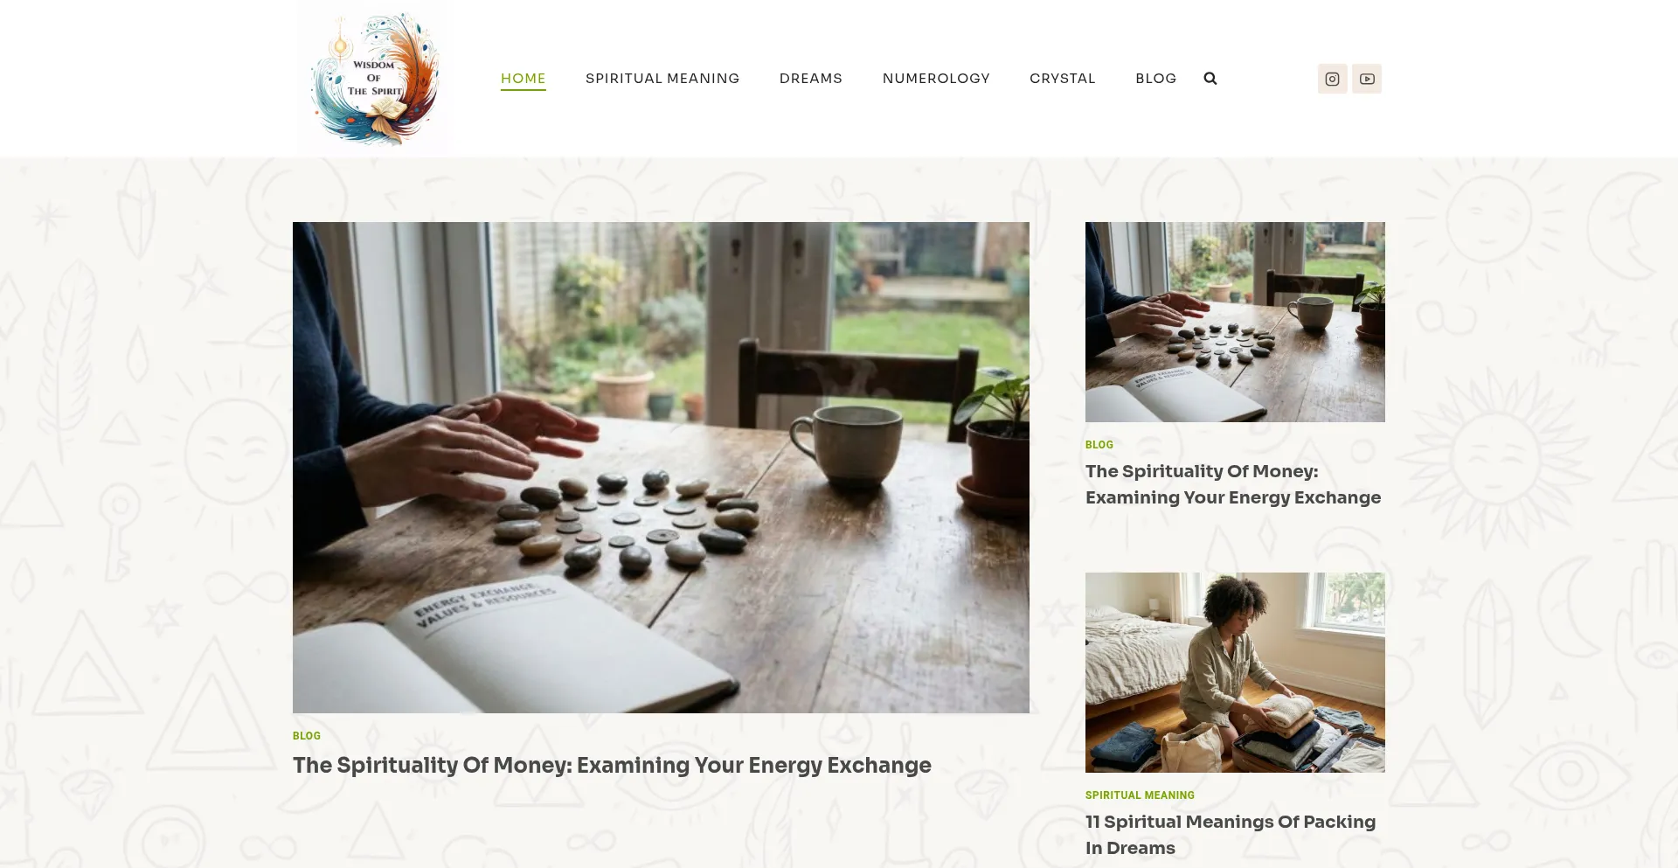The image size is (1678, 868).
Task: Go to the Home menu item
Action: 524,79
